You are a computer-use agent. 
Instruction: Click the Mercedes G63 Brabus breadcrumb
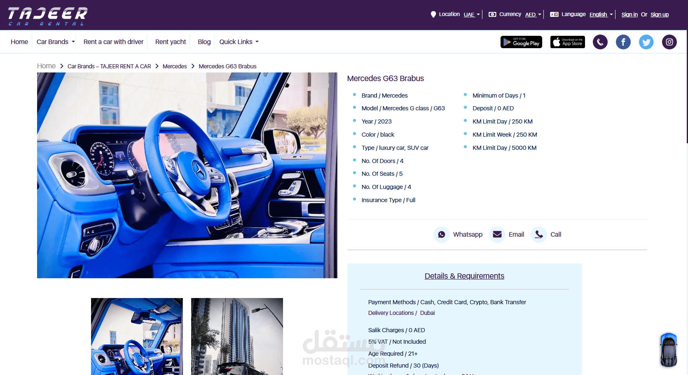tap(227, 66)
